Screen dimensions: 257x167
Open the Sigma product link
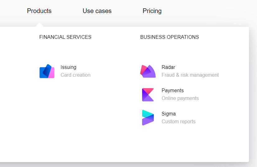(x=168, y=114)
